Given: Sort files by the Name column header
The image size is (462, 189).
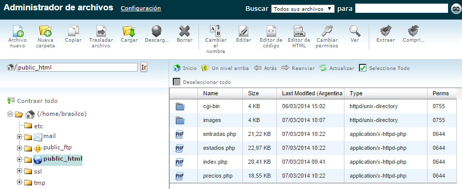Looking at the screenshot, I should click(211, 93).
